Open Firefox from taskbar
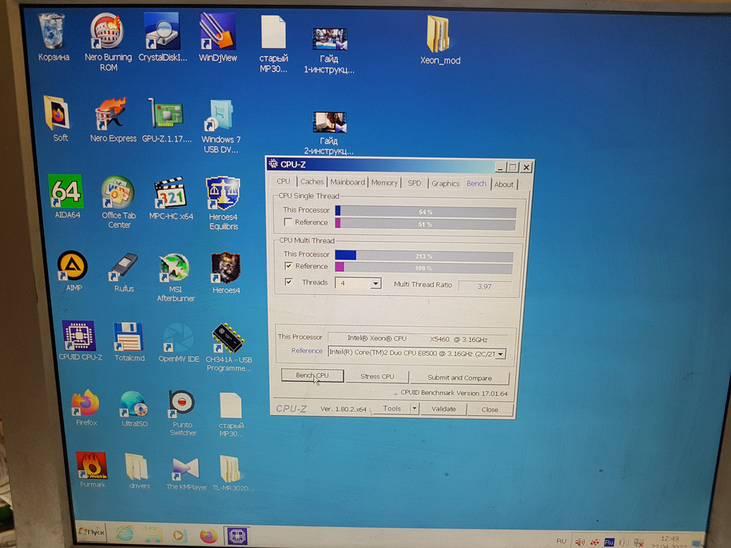 tap(208, 536)
